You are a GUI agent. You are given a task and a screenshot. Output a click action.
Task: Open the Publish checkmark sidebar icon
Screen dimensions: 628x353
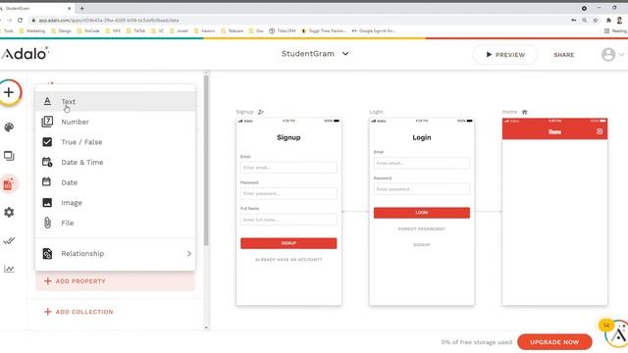click(x=9, y=240)
